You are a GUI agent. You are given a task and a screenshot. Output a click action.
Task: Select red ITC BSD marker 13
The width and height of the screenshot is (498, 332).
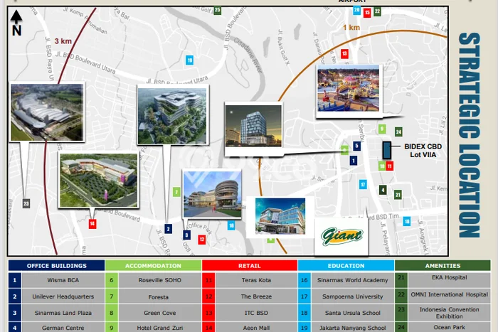click(x=344, y=53)
